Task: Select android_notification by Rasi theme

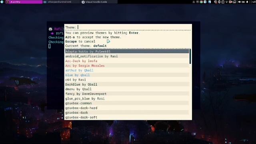Action: click(127, 56)
